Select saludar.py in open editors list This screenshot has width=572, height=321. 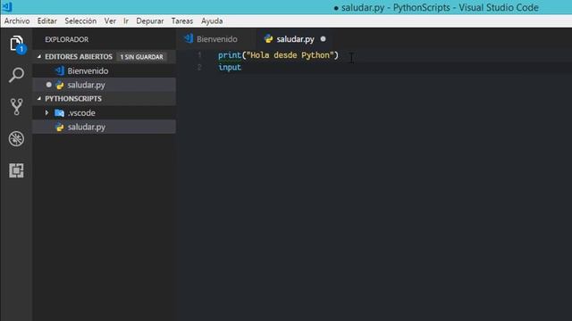click(105, 85)
